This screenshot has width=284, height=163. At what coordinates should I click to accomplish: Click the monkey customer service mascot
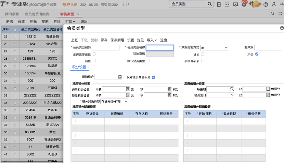click(255, 4)
